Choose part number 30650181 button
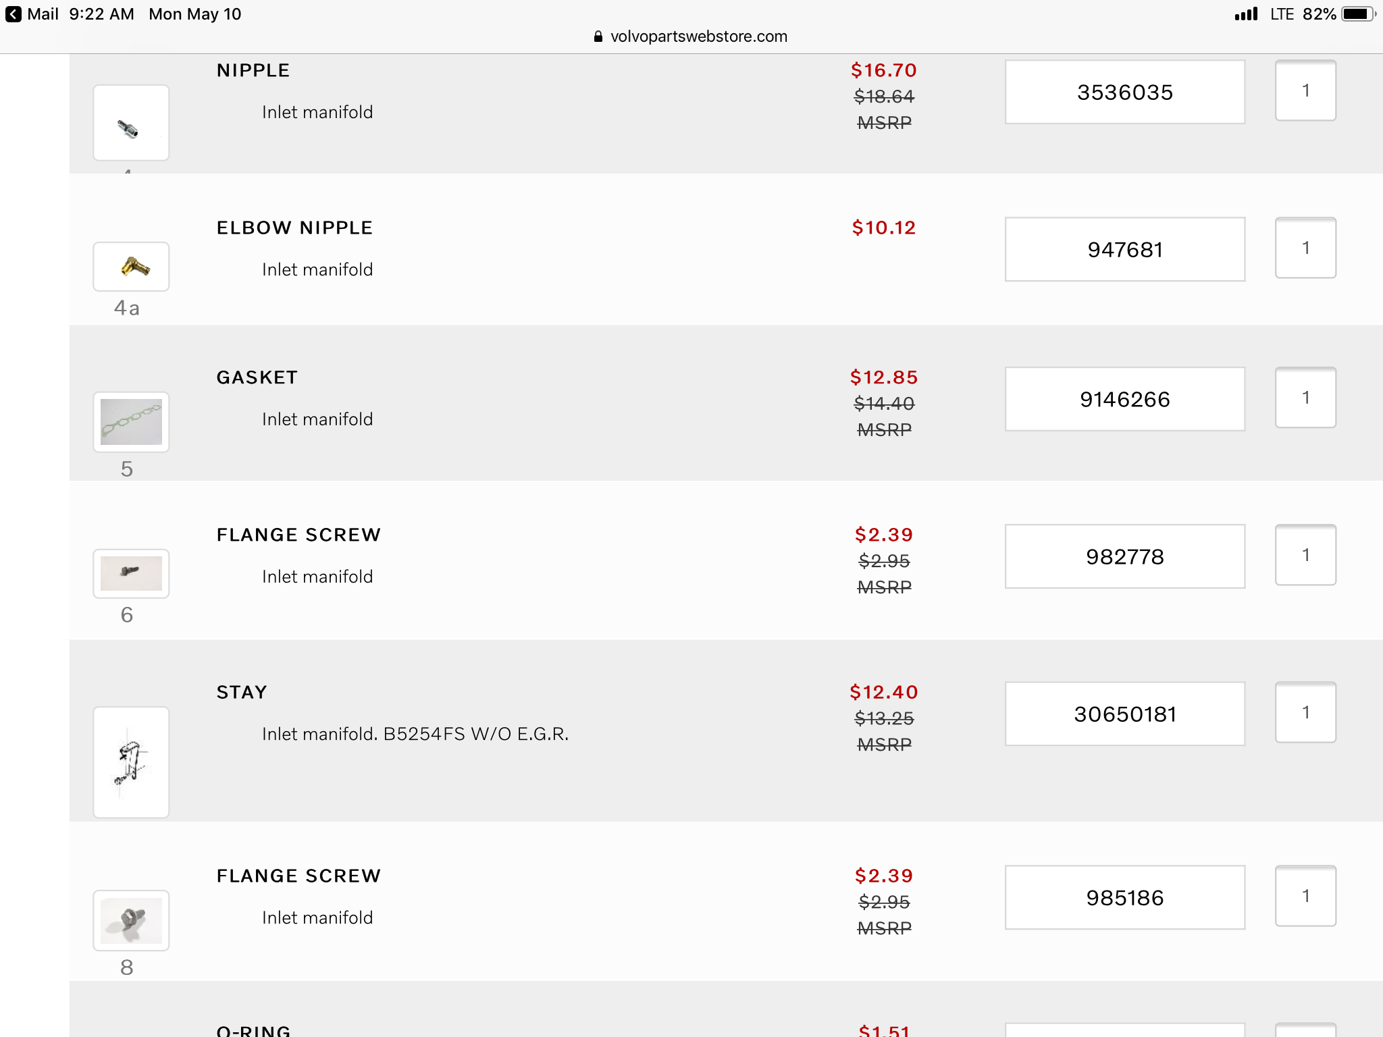Image resolution: width=1383 pixels, height=1037 pixels. 1124,714
